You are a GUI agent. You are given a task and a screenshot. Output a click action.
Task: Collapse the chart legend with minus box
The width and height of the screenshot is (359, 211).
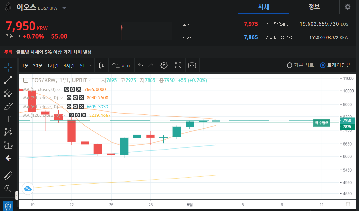tap(26, 80)
